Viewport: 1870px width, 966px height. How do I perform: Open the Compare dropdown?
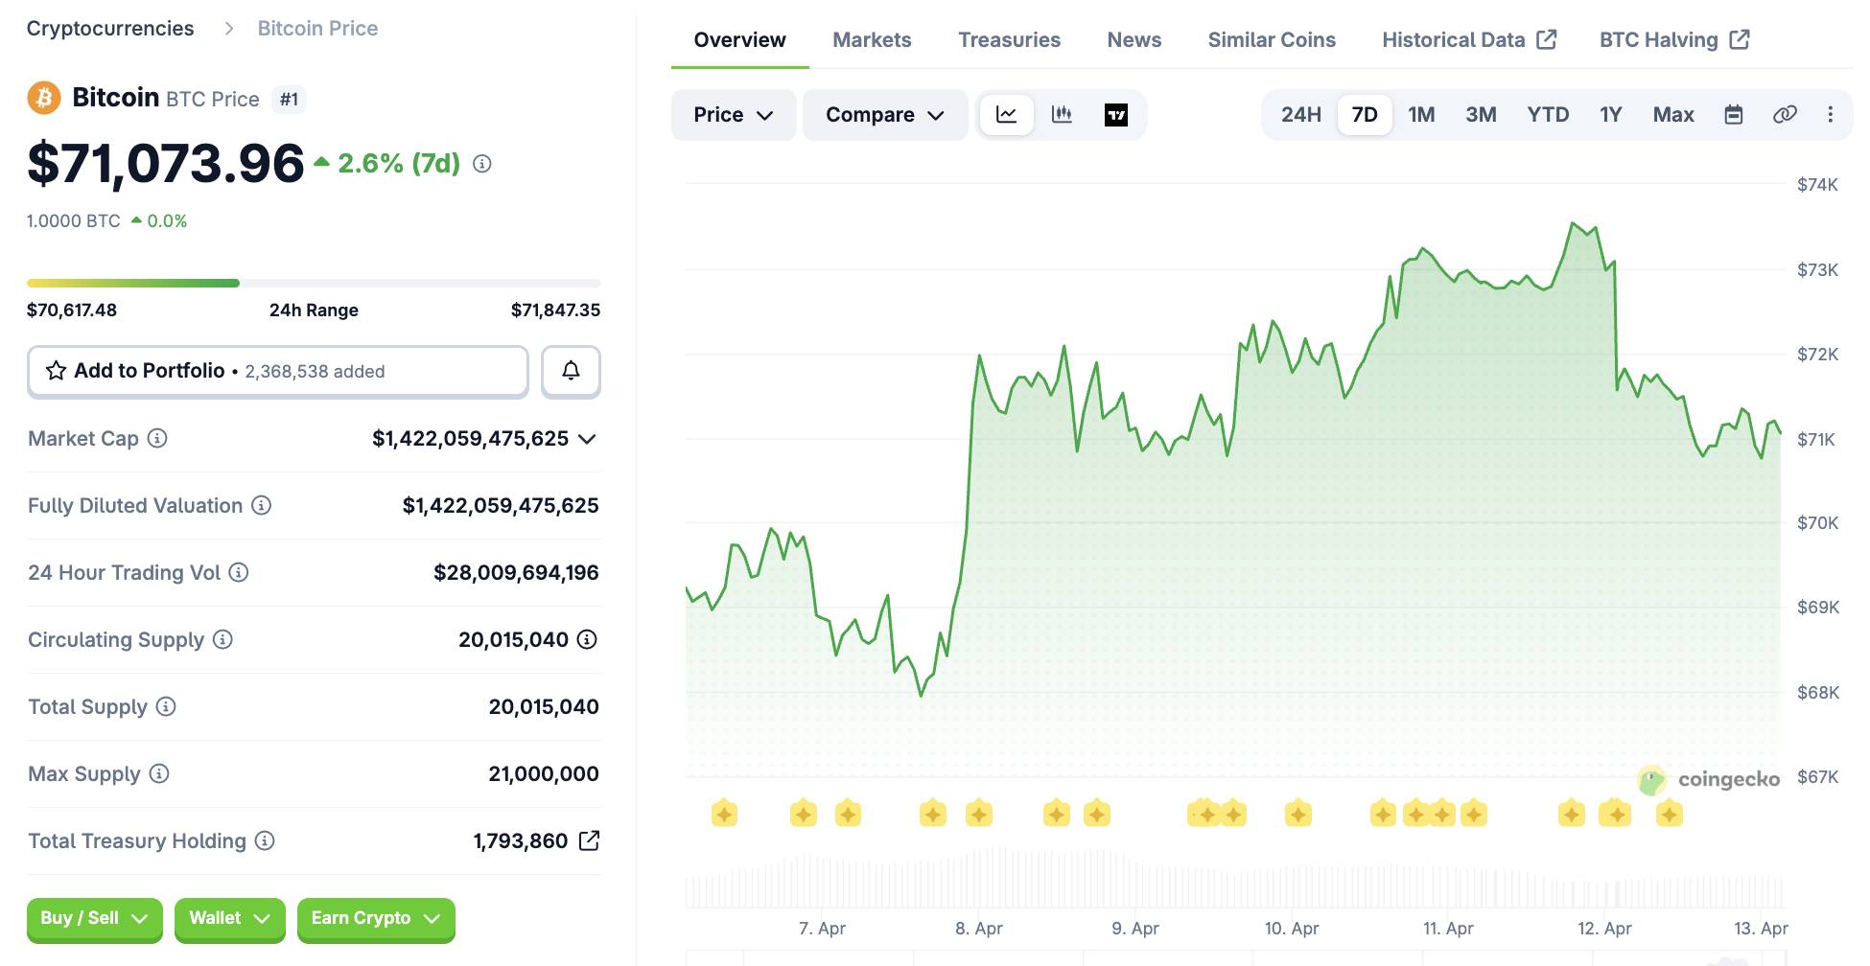pyautogui.click(x=883, y=114)
